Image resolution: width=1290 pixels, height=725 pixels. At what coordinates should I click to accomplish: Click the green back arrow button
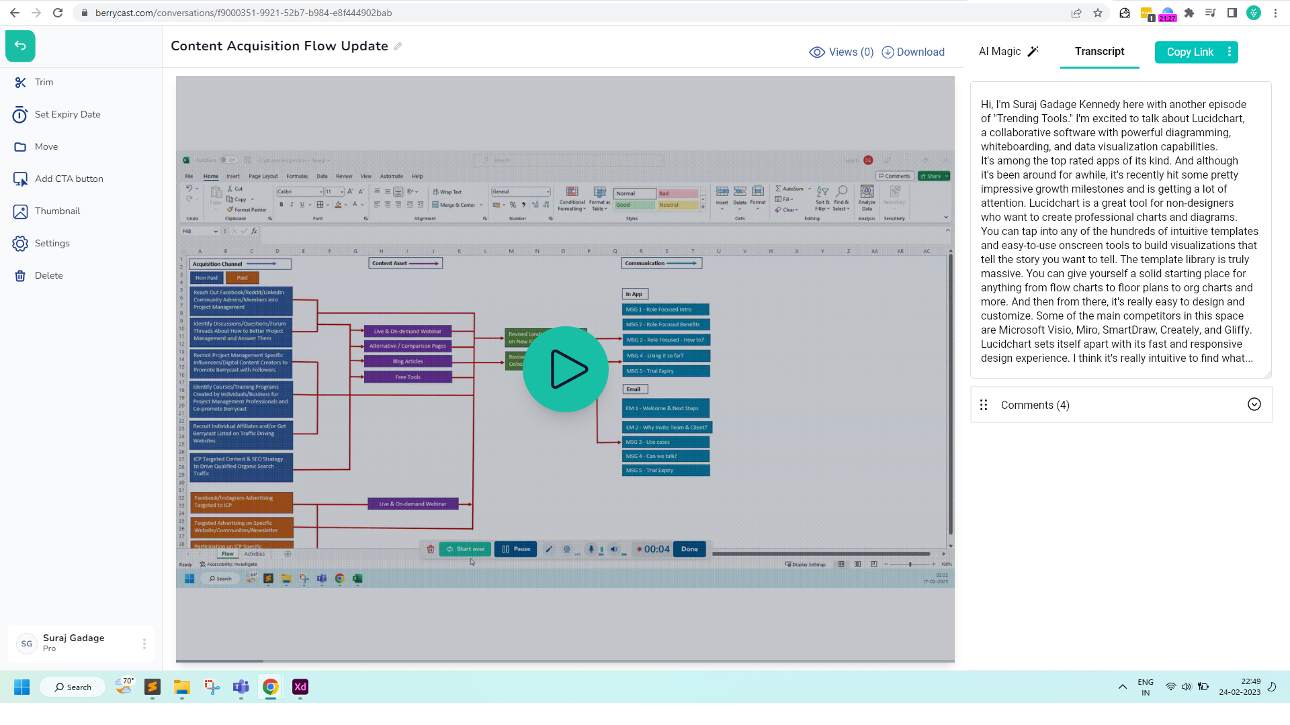click(20, 46)
